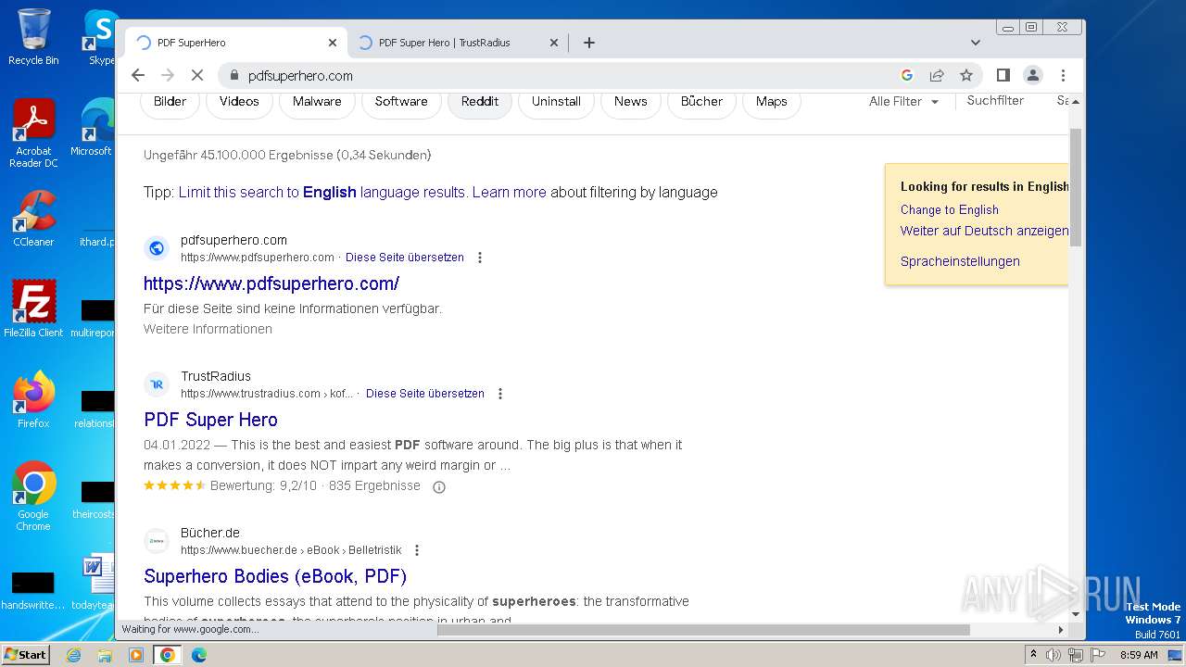
Task: Open the Suchfilter tools
Action: 995,100
